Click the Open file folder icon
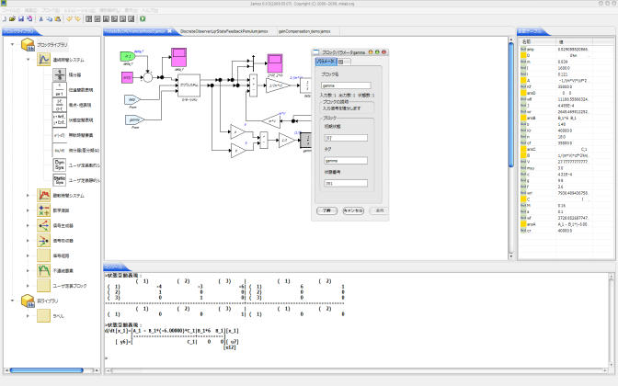This screenshot has width=618, height=386. pyautogui.click(x=11, y=17)
